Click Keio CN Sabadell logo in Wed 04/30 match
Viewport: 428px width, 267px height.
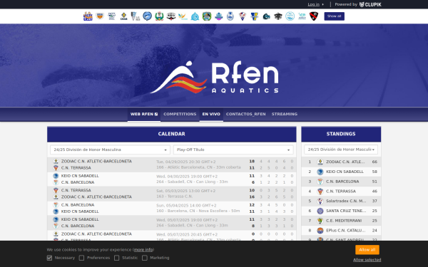[x=56, y=176]
